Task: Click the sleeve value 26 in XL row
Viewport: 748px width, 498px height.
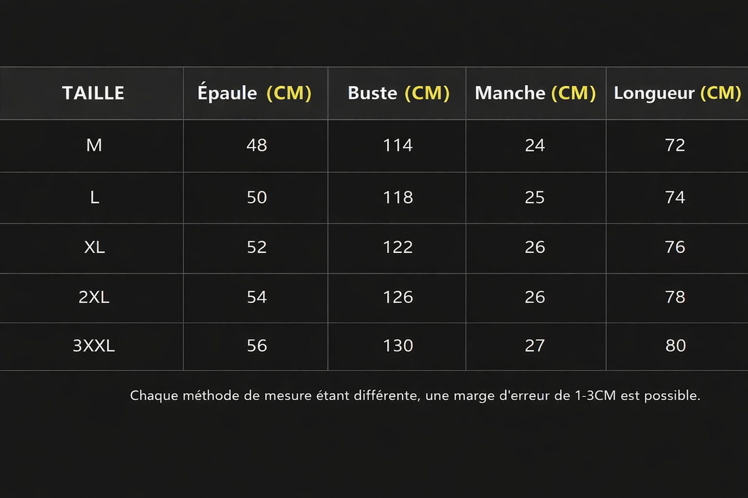Action: [535, 247]
